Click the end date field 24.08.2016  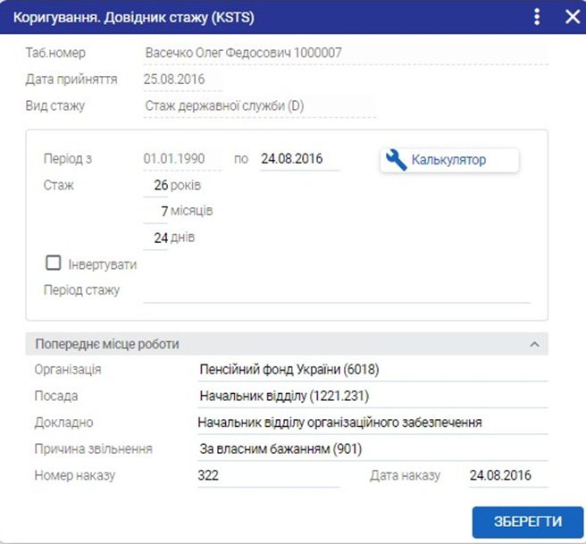pos(299,159)
